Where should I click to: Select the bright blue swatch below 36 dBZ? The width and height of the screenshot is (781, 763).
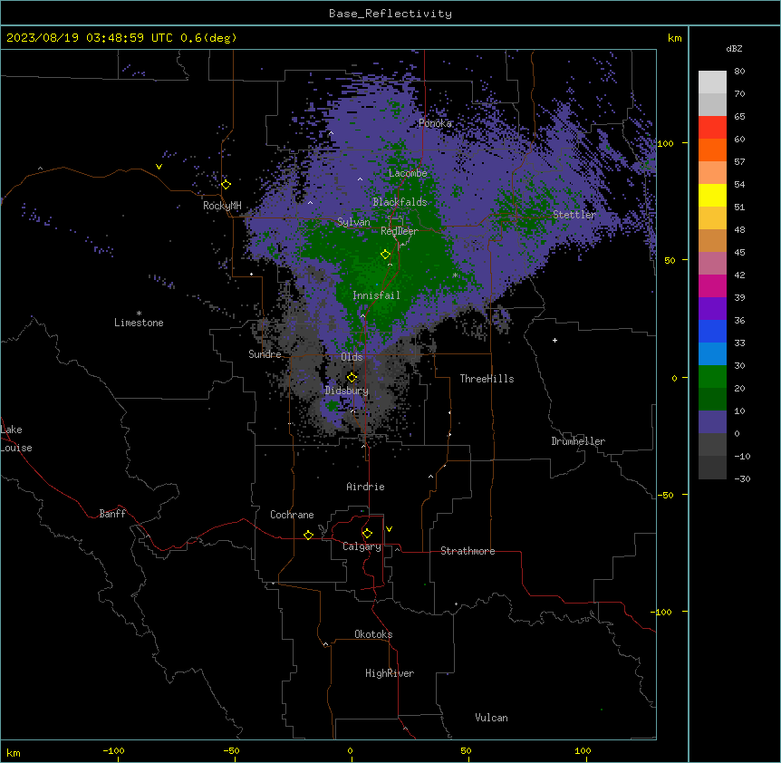(712, 332)
